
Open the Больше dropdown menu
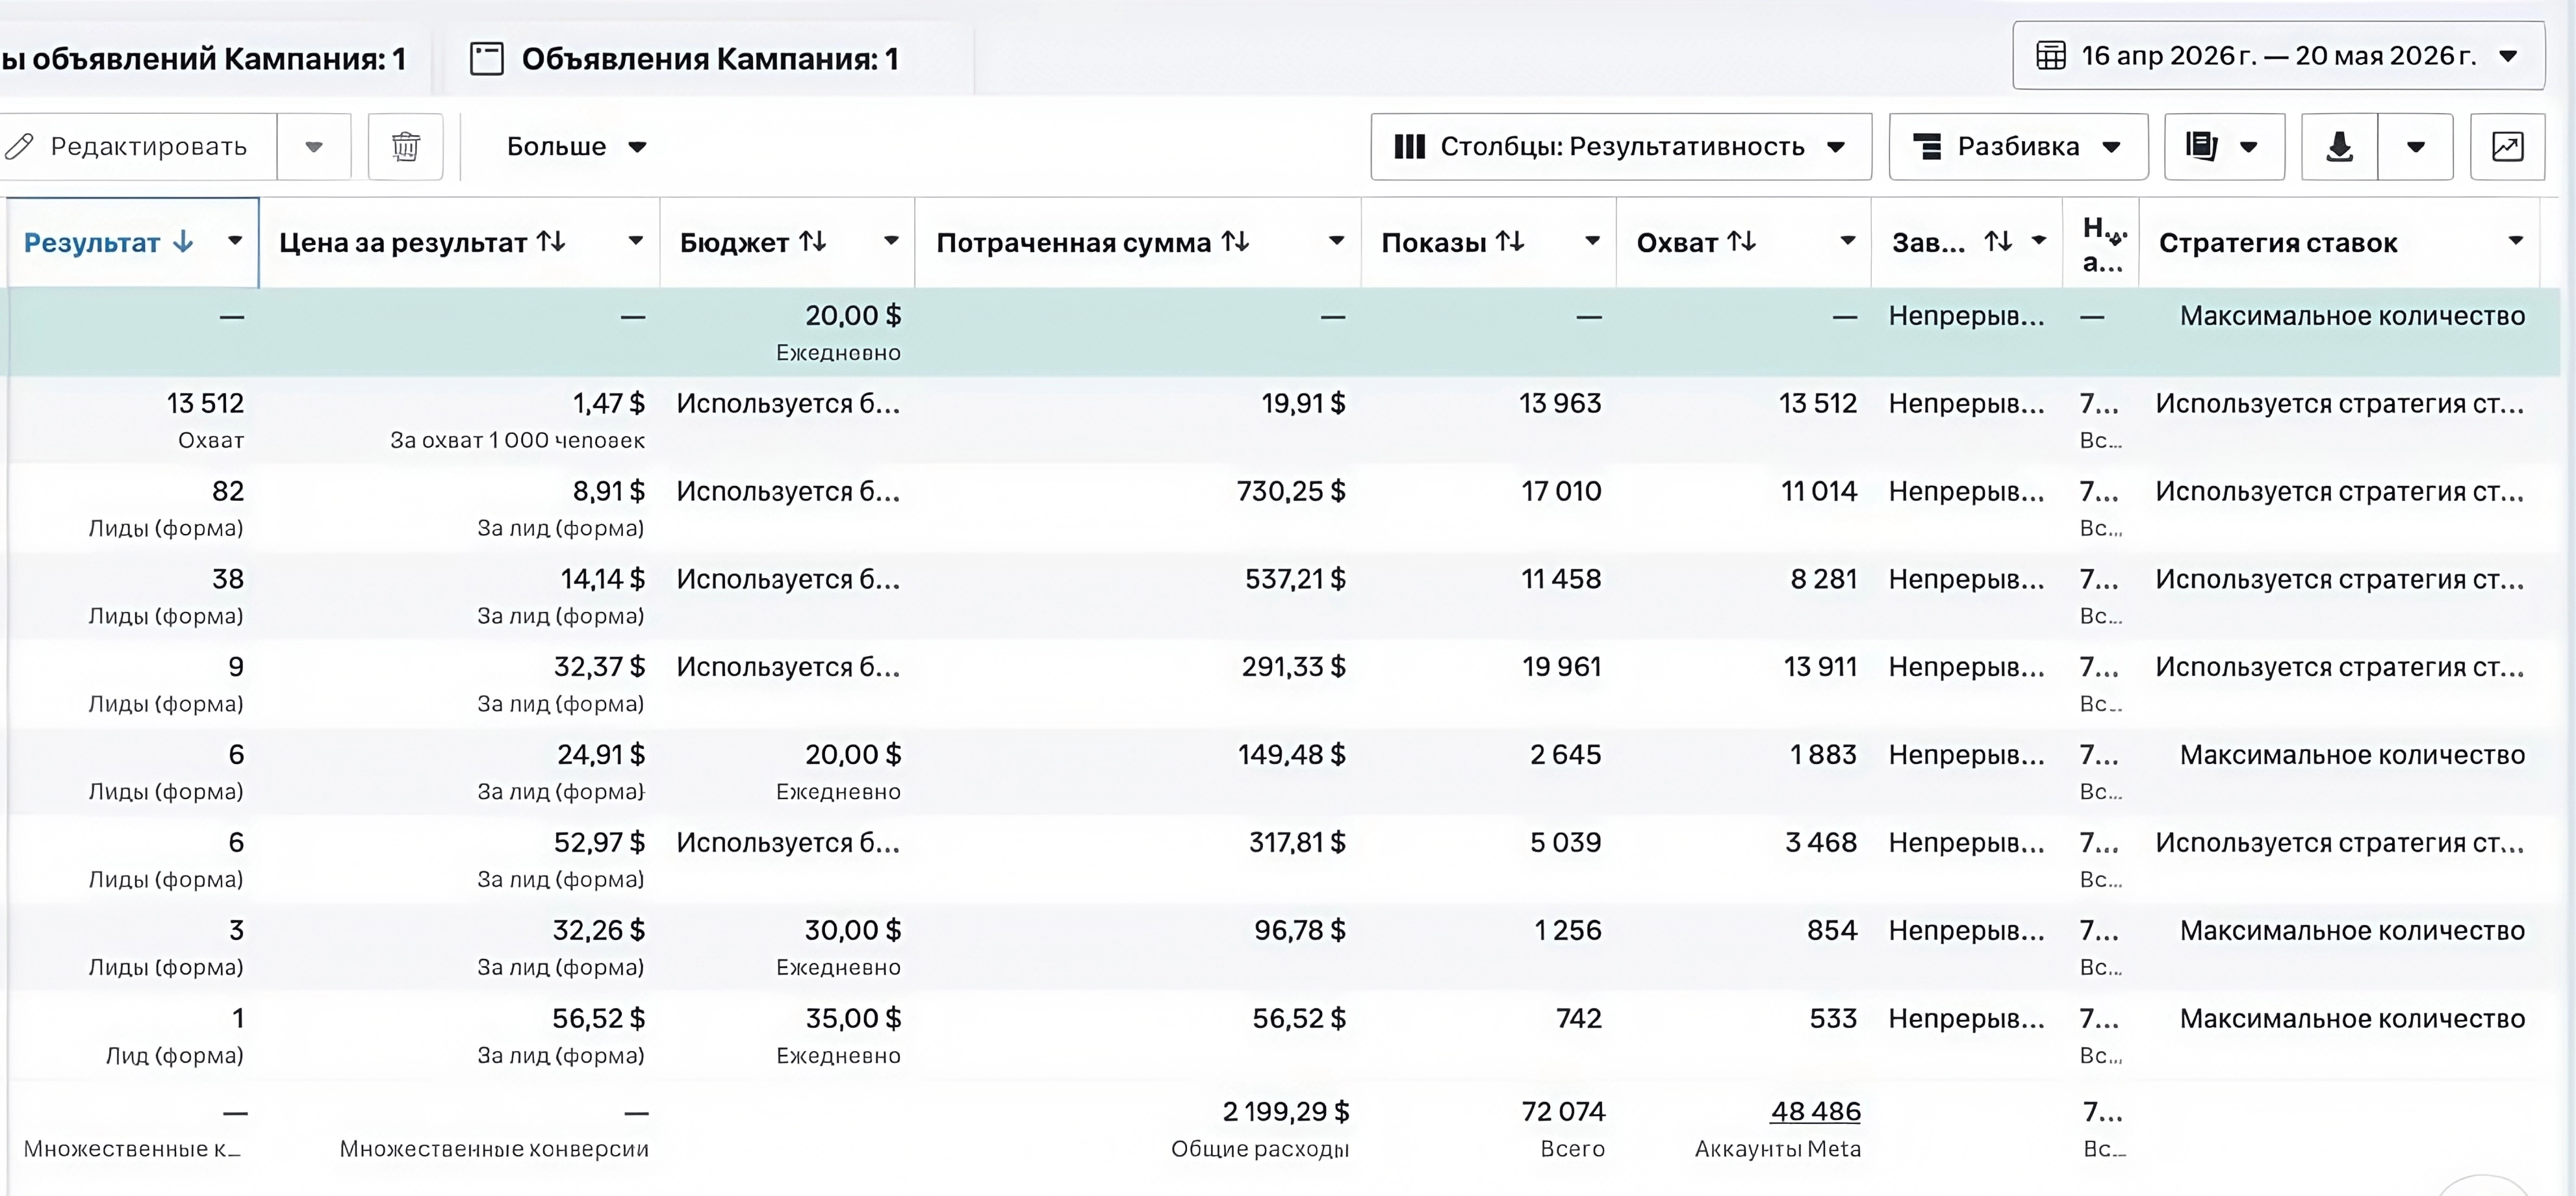click(576, 147)
